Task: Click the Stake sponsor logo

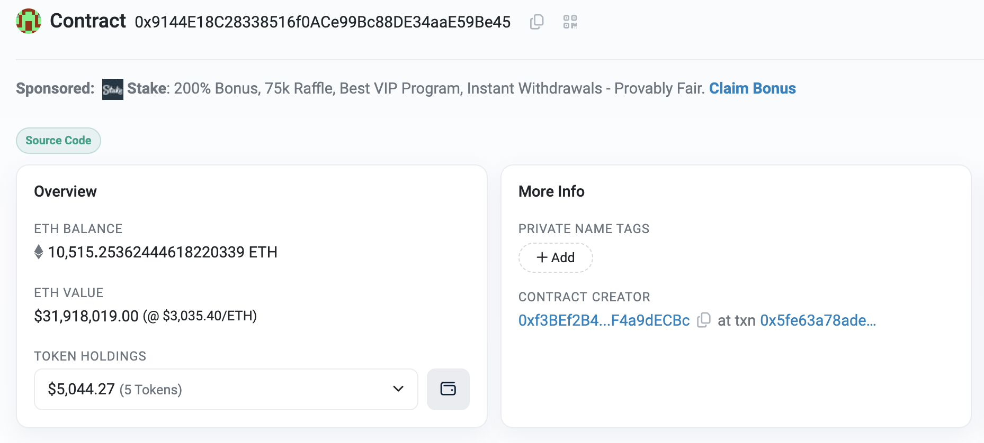Action: click(112, 89)
